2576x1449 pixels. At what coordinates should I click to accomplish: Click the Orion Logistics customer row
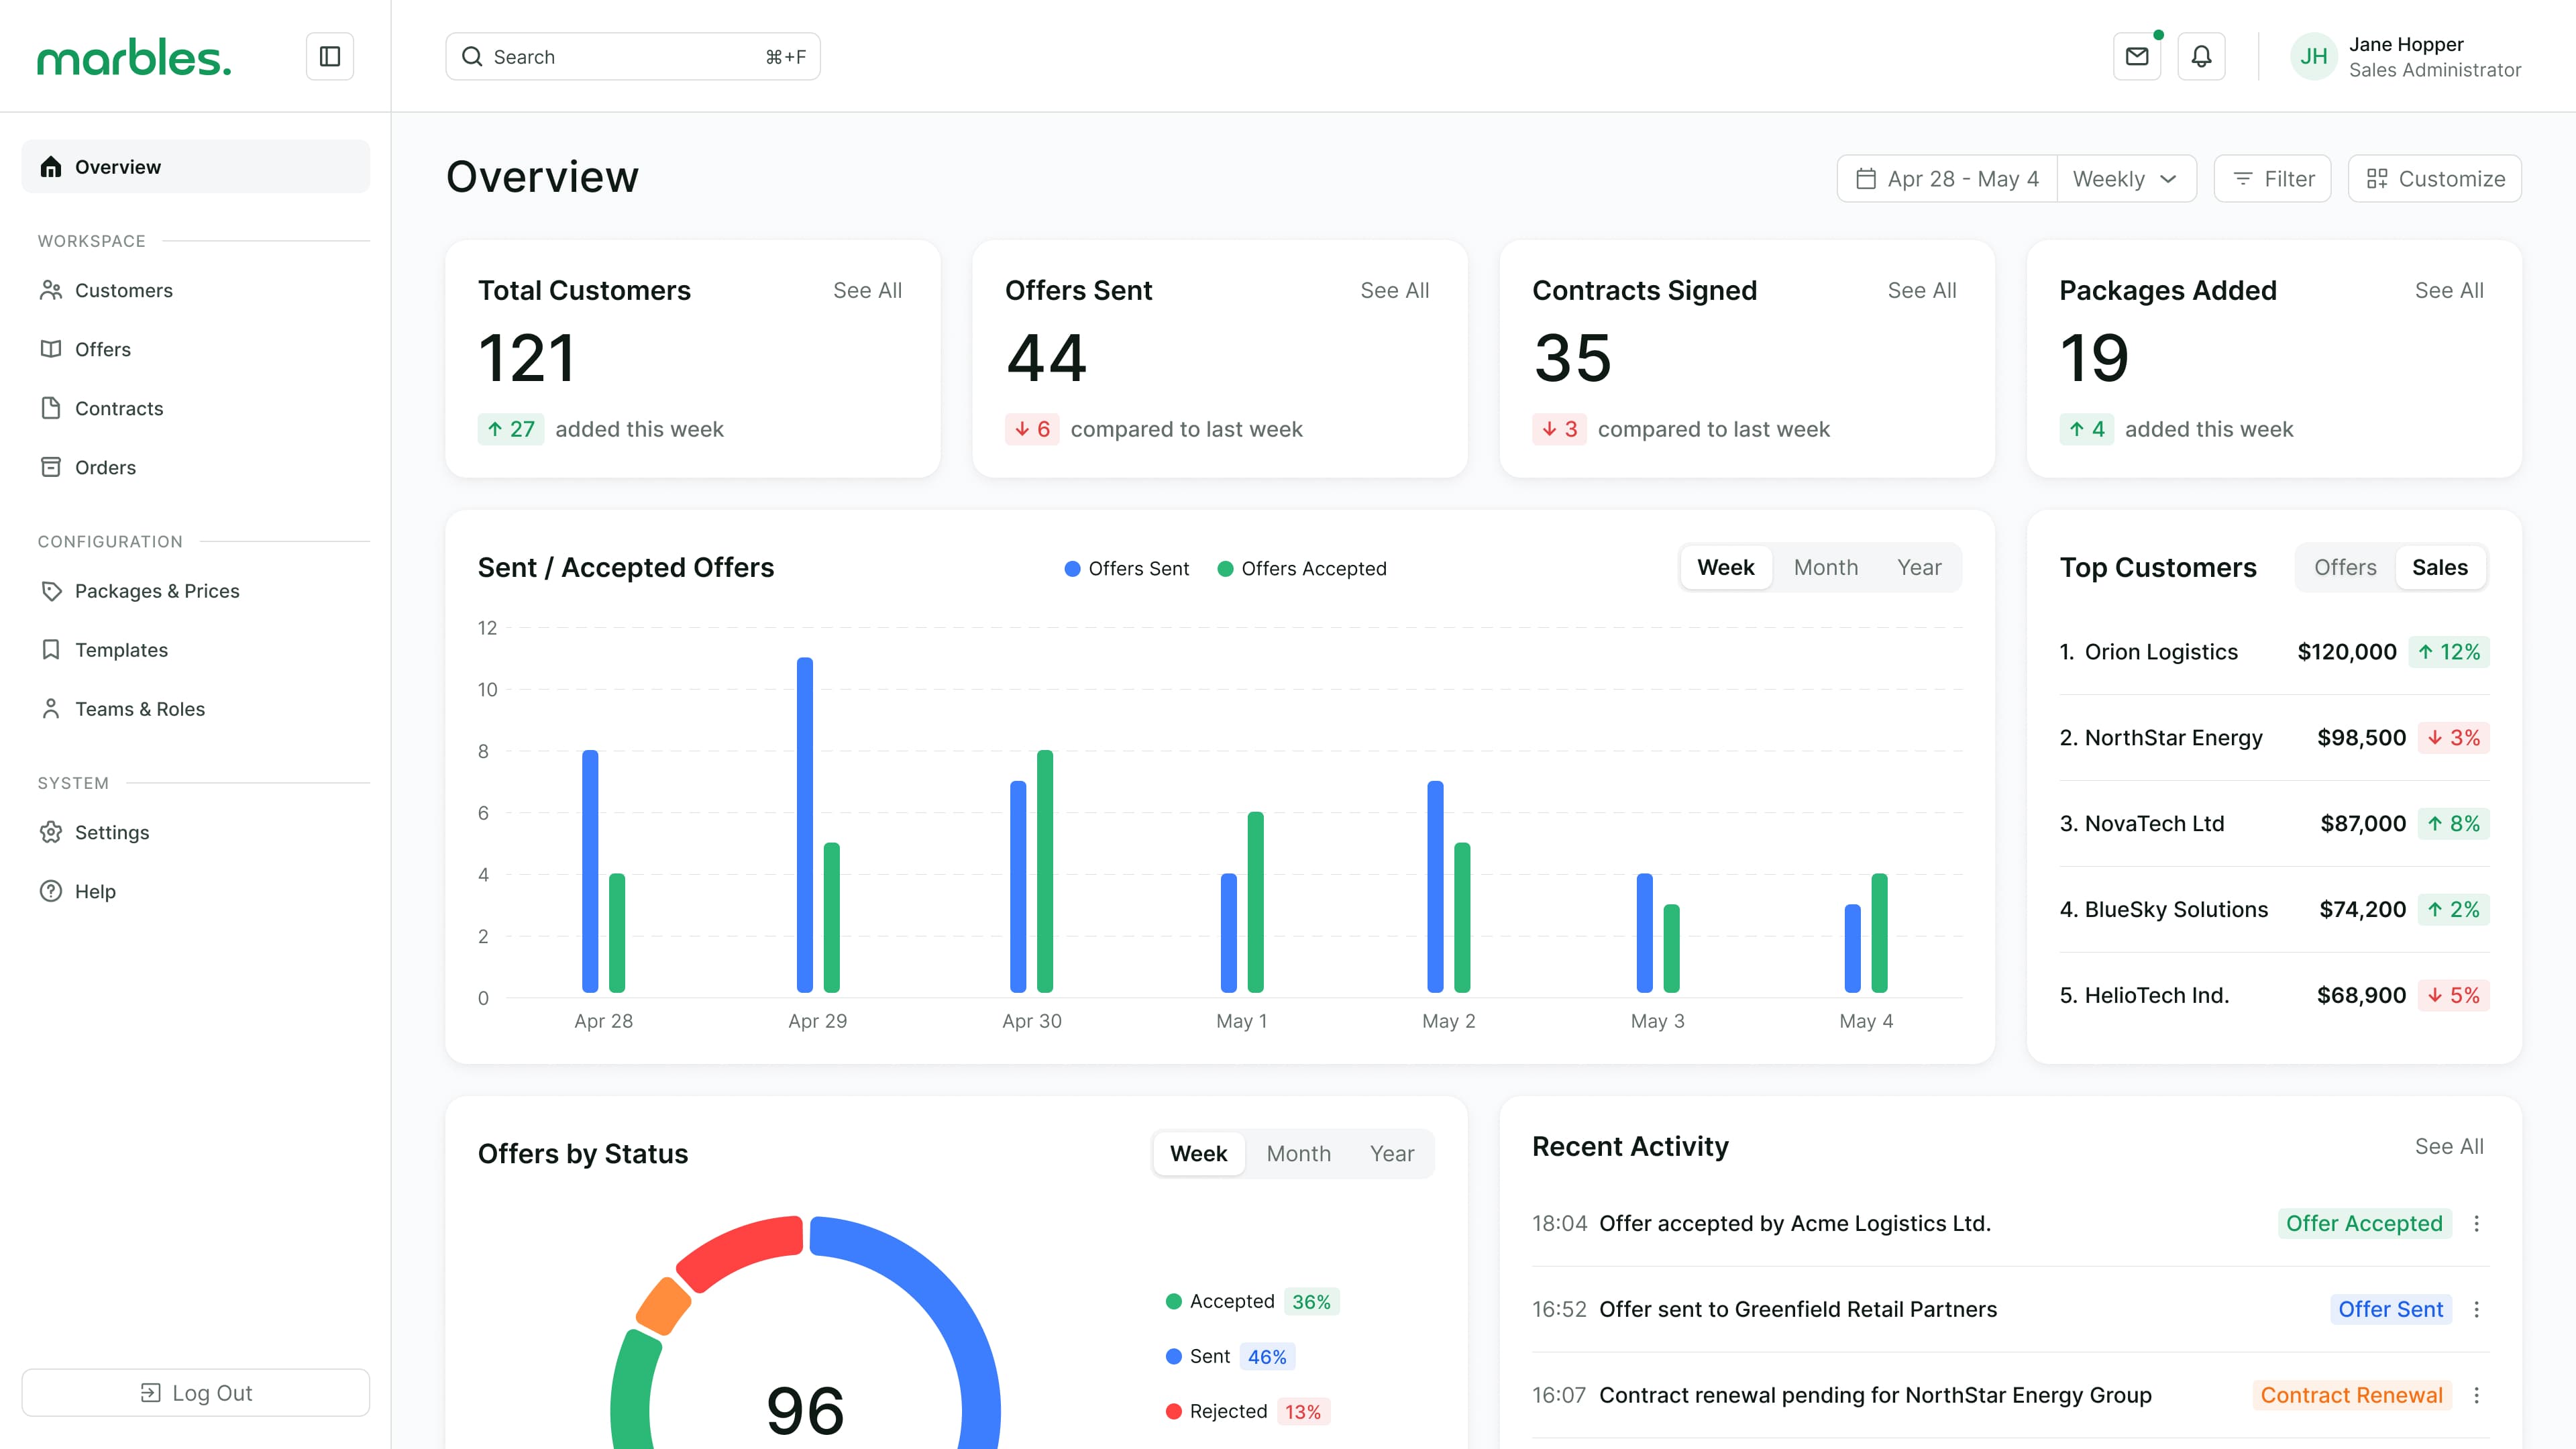(x=2274, y=652)
